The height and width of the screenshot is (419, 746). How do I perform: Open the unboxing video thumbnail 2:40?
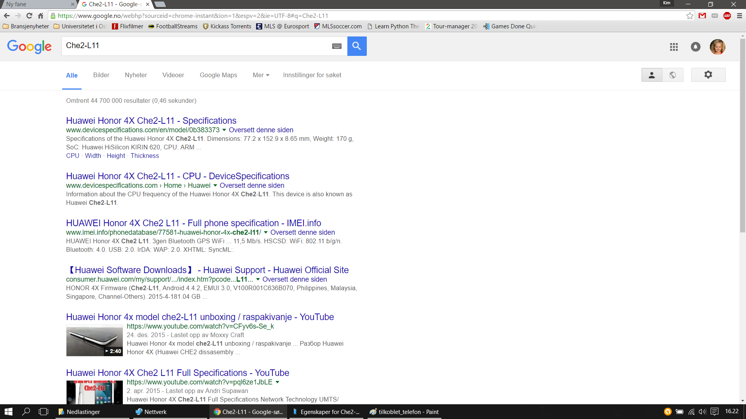(94, 341)
